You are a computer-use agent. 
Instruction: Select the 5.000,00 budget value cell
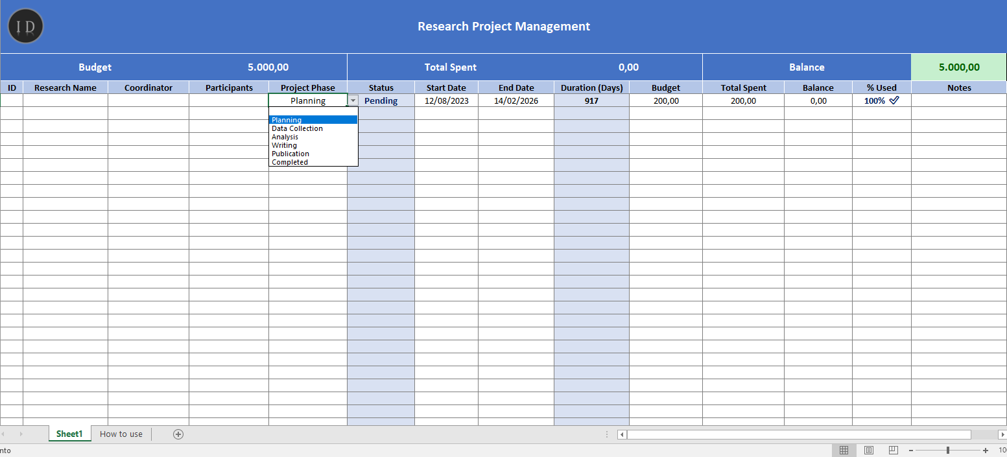tap(268, 67)
